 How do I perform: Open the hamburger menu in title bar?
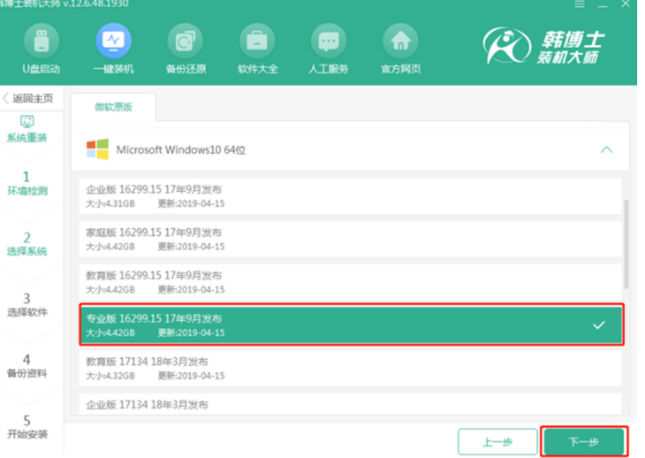click(x=579, y=4)
